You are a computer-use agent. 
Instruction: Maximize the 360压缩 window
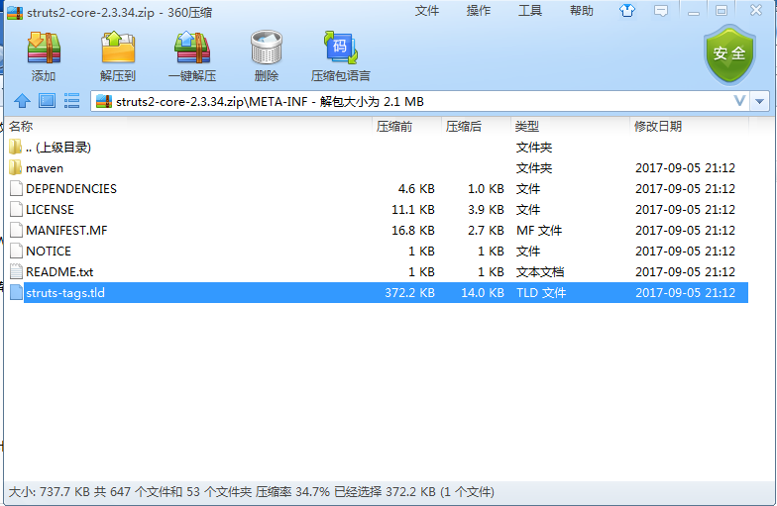[721, 11]
